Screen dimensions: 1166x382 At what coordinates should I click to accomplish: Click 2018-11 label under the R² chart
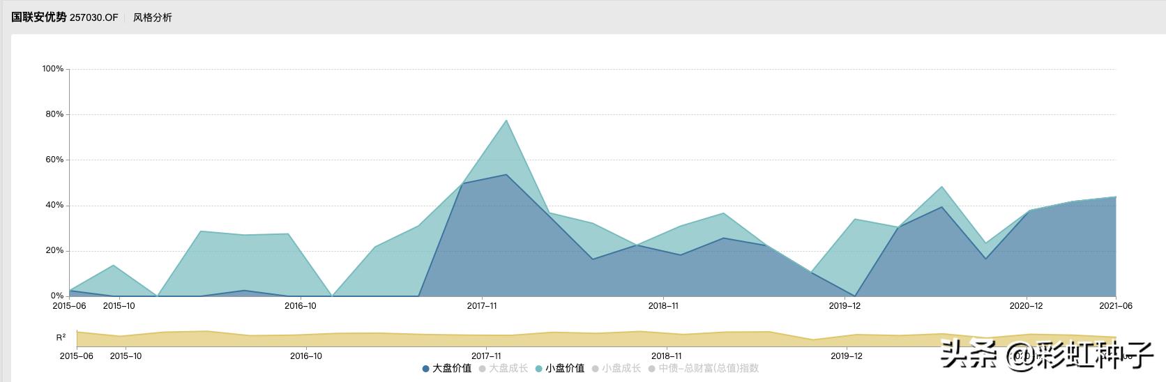click(666, 356)
